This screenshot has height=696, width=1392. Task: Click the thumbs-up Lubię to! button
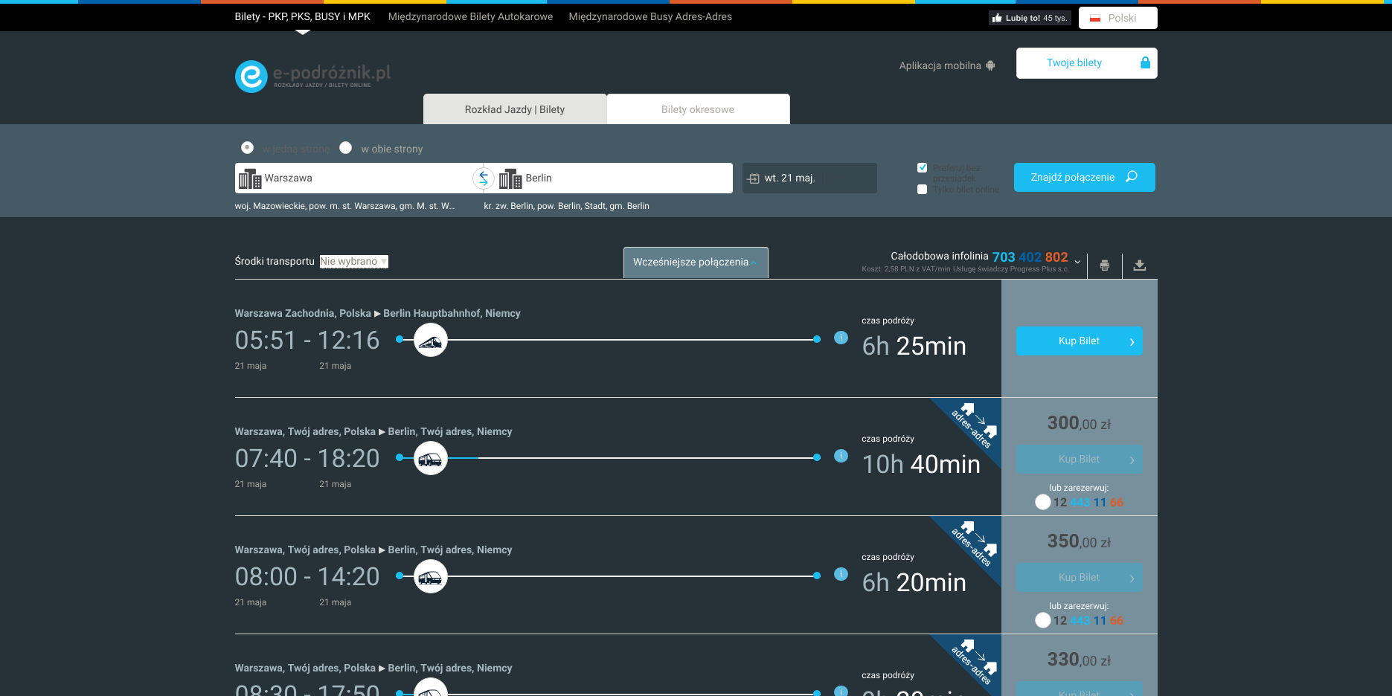coord(1030,18)
